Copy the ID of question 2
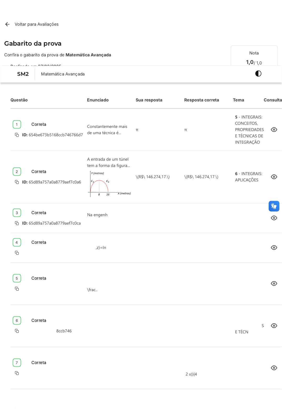 (x=17, y=182)
